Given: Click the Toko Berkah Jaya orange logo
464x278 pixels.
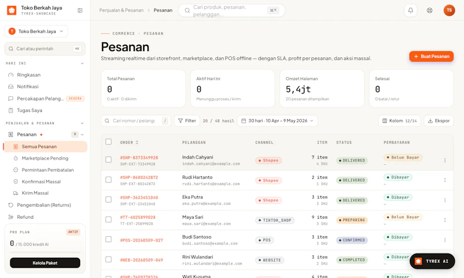Looking at the screenshot, I should 12,10.
